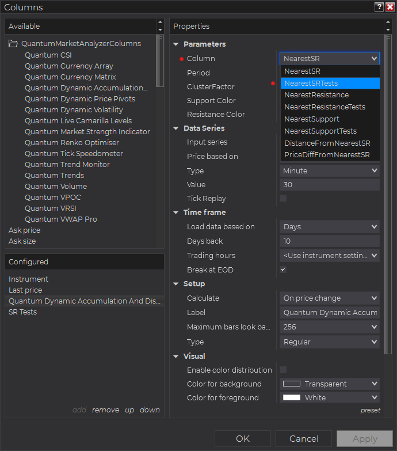Click up arrow in Properties panel header
The height and width of the screenshot is (451, 397).
point(388,22)
